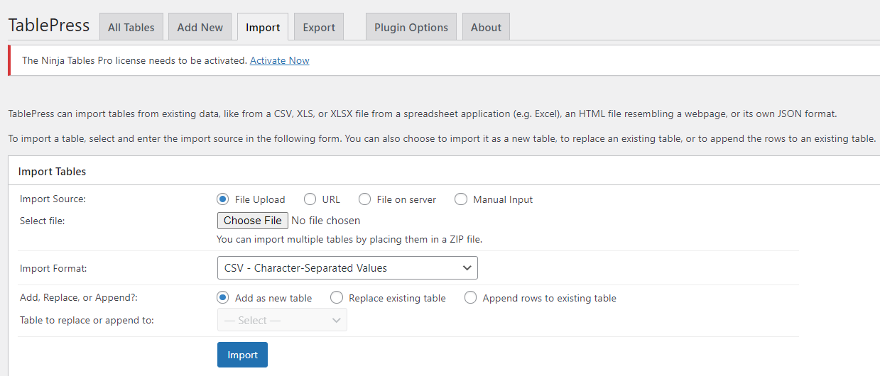Select the Add as new table option
This screenshot has width=880, height=376.
223,298
